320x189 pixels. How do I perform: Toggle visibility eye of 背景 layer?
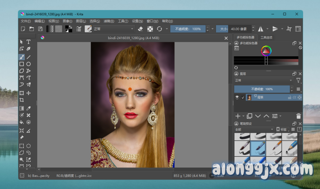click(237, 98)
